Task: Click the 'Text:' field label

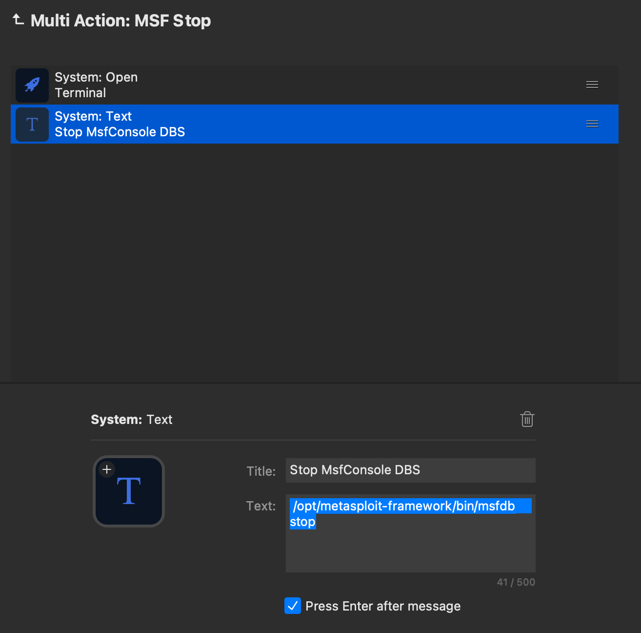Action: pos(261,506)
